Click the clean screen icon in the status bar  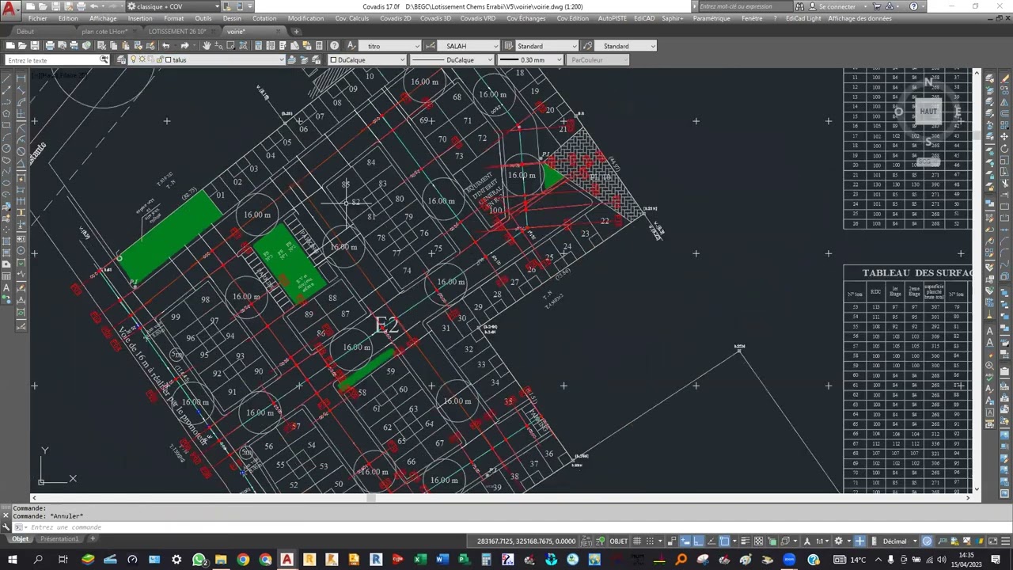993,541
